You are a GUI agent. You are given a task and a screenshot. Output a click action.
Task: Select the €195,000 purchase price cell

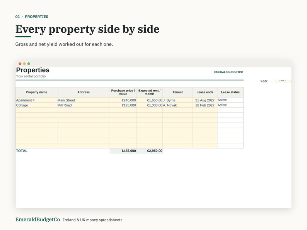tap(123, 105)
